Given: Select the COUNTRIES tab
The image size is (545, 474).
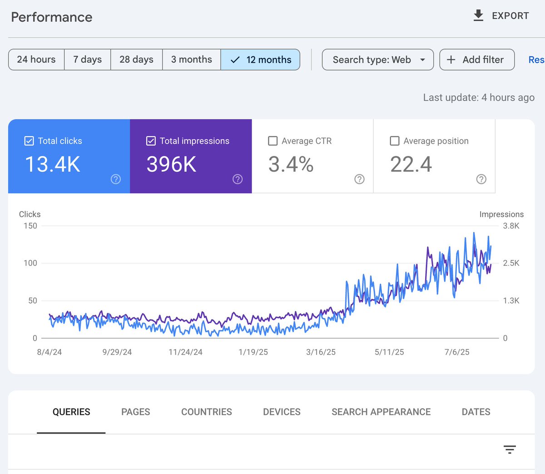Looking at the screenshot, I should [x=207, y=412].
